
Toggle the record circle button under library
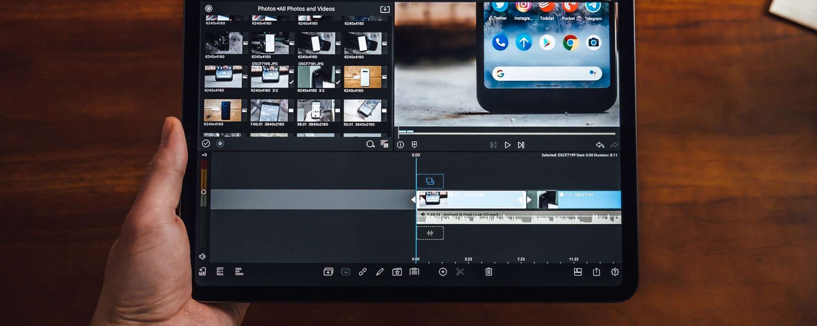pyautogui.click(x=220, y=143)
